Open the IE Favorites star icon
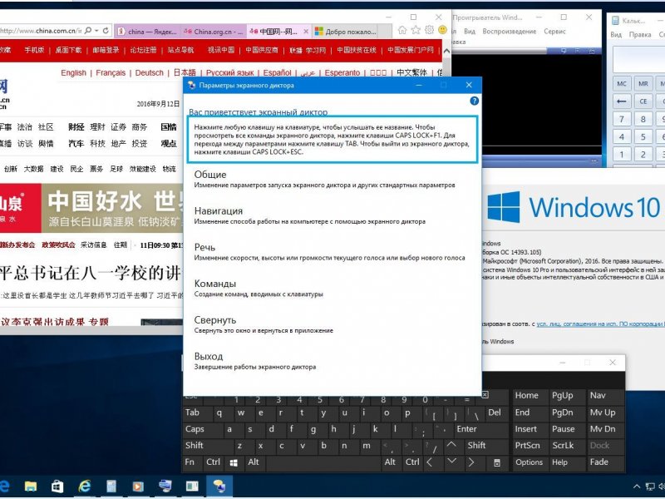 pos(416,30)
